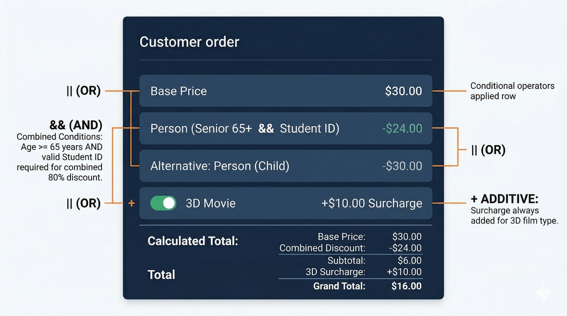Click the Combined Discount line in the summary

point(322,248)
